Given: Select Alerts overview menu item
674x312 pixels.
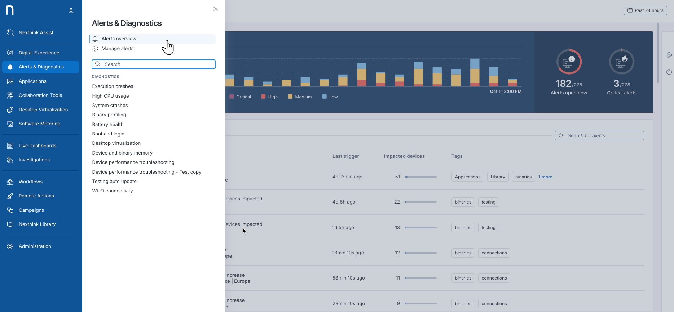Looking at the screenshot, I should [x=119, y=39].
